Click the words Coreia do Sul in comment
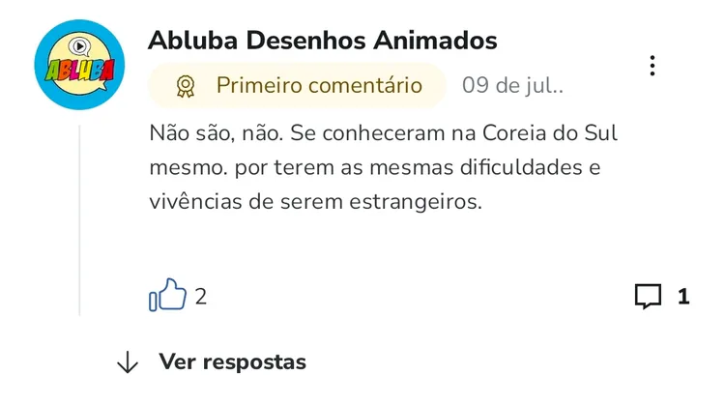725x404 pixels. (550, 133)
